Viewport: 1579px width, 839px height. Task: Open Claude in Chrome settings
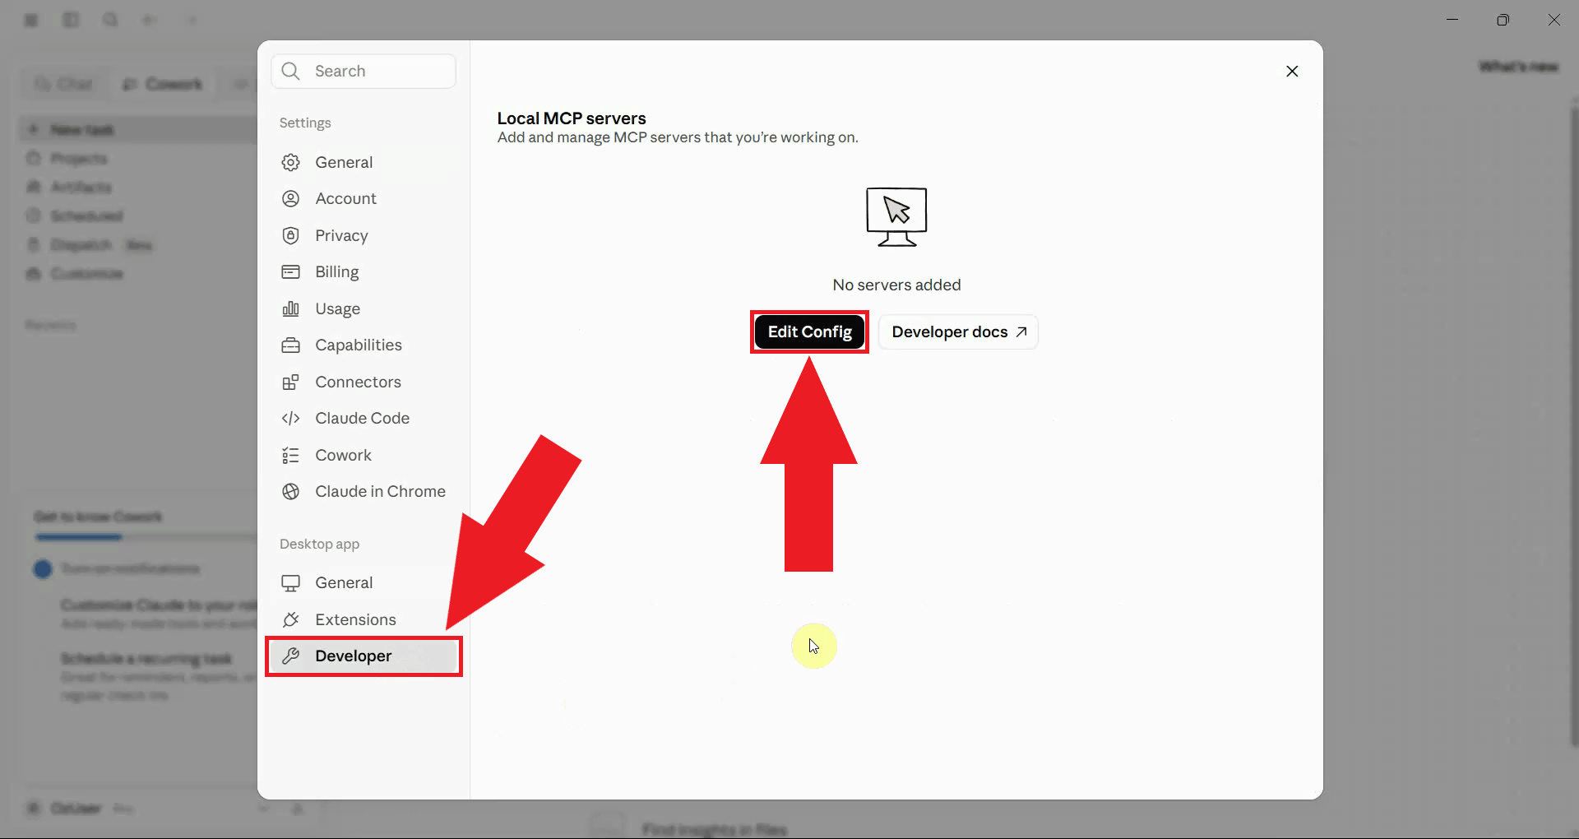(363, 491)
